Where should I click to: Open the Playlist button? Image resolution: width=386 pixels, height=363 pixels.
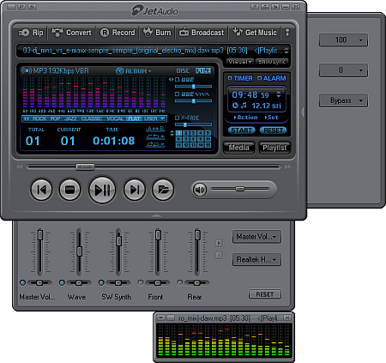(x=274, y=148)
